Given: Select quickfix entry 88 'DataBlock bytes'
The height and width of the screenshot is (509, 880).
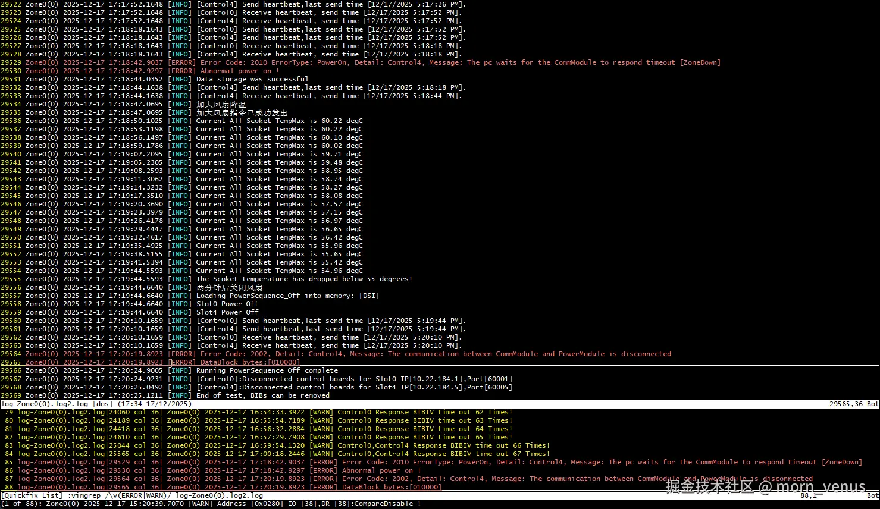Looking at the screenshot, I should coord(223,487).
